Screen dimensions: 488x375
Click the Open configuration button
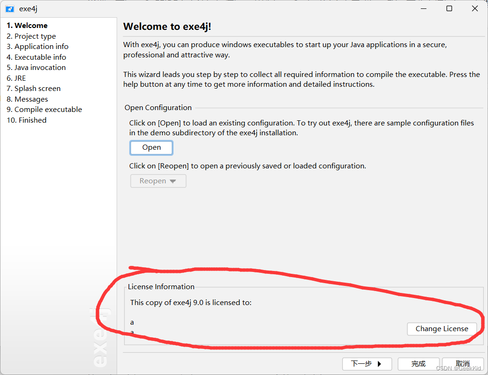click(151, 147)
